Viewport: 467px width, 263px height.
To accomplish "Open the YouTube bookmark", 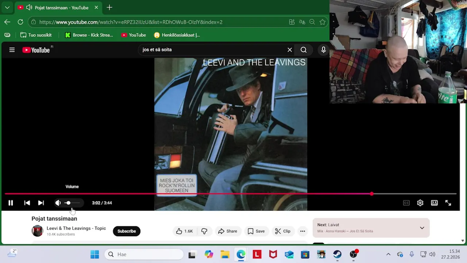I will tap(134, 35).
